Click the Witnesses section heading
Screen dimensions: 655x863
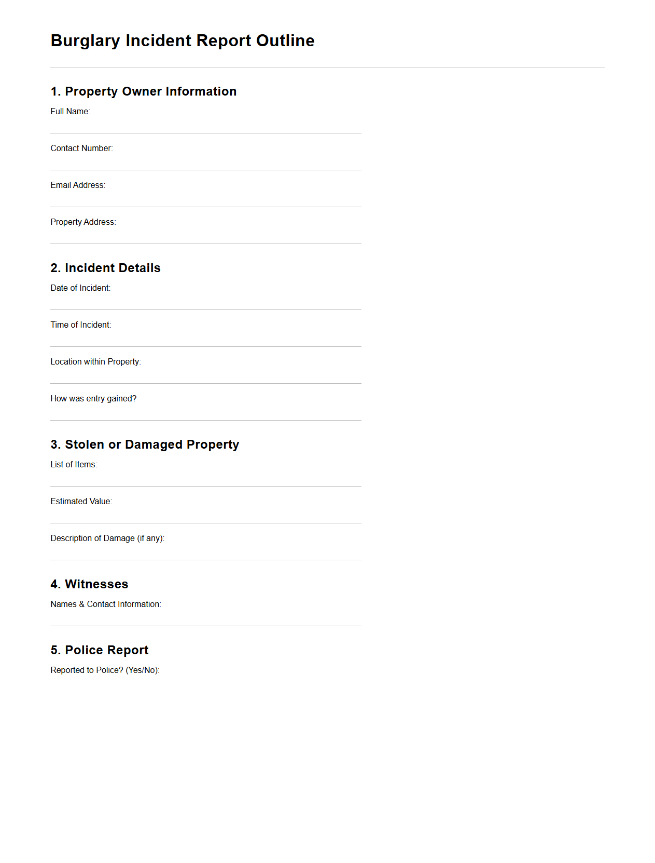[89, 584]
